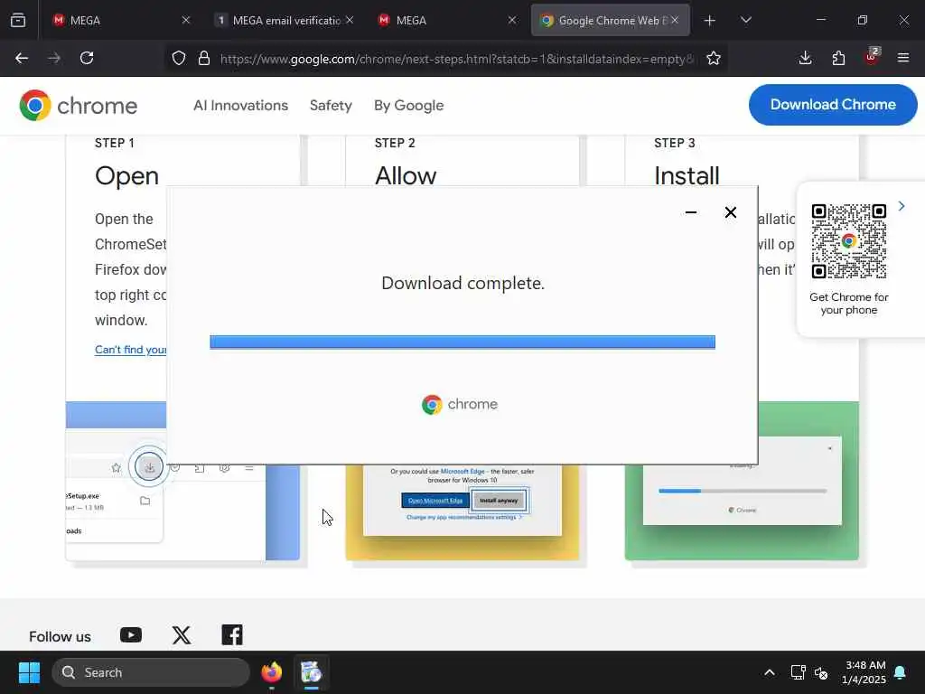
Task: Open Safety nav item
Action: point(331,105)
